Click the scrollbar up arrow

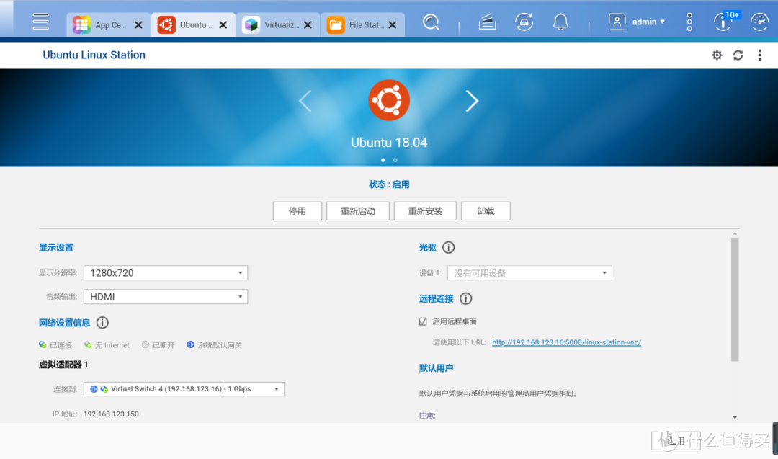735,233
